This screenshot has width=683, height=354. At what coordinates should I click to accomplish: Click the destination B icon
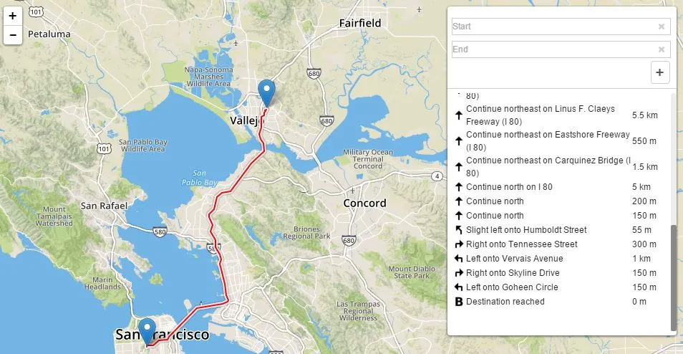pyautogui.click(x=458, y=302)
